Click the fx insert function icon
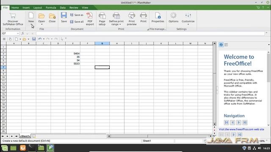This screenshot has width=271, height=152. coord(22,33)
